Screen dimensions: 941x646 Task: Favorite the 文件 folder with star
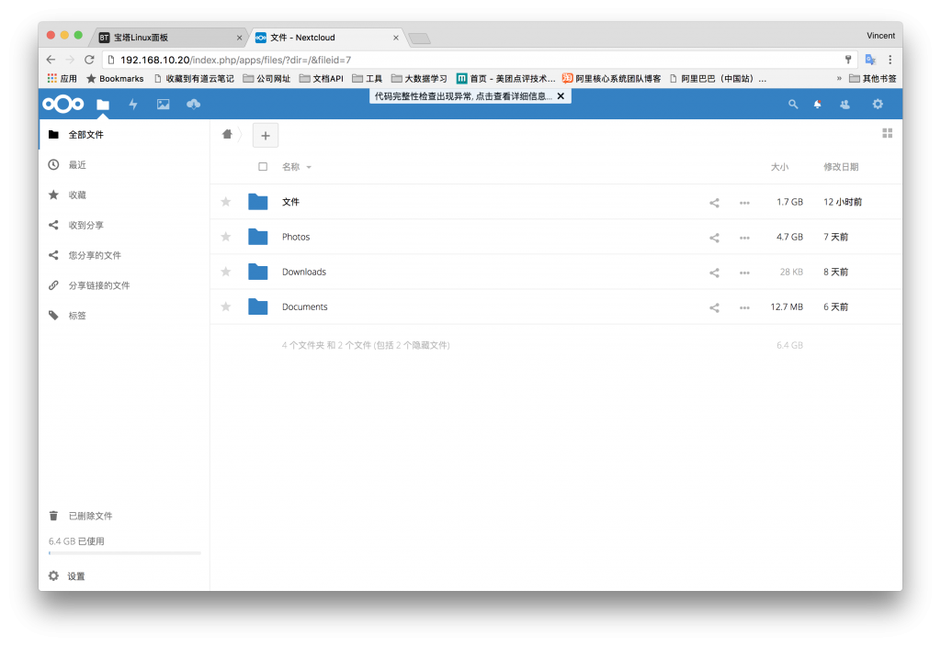click(226, 202)
